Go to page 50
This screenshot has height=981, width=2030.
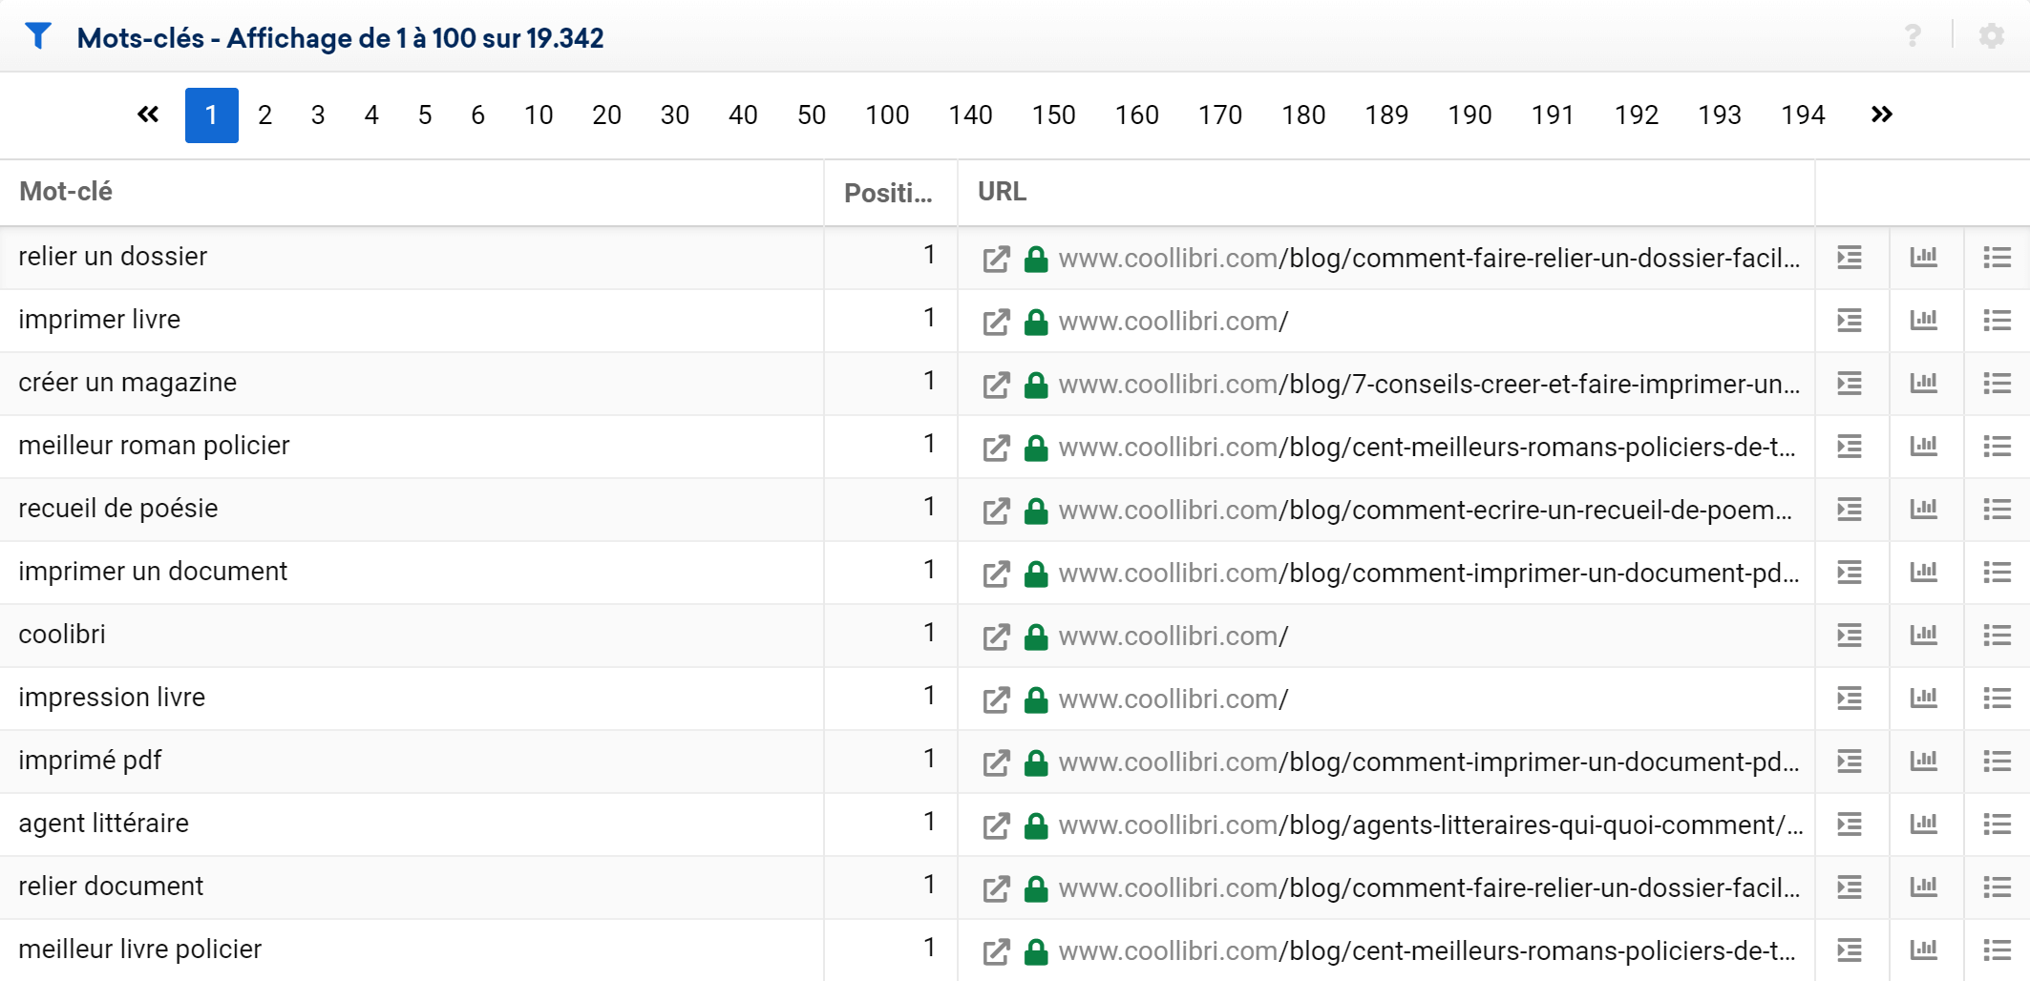812,115
